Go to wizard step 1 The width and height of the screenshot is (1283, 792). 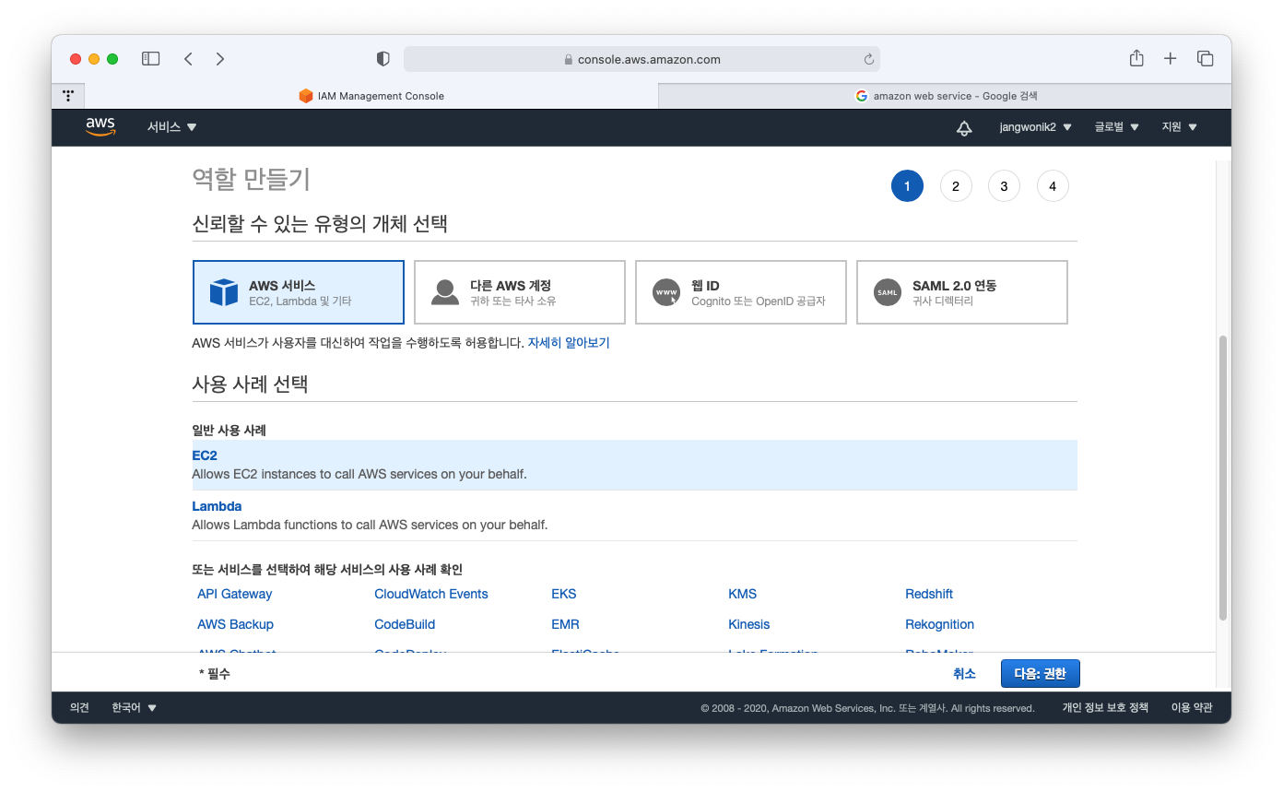(x=907, y=186)
